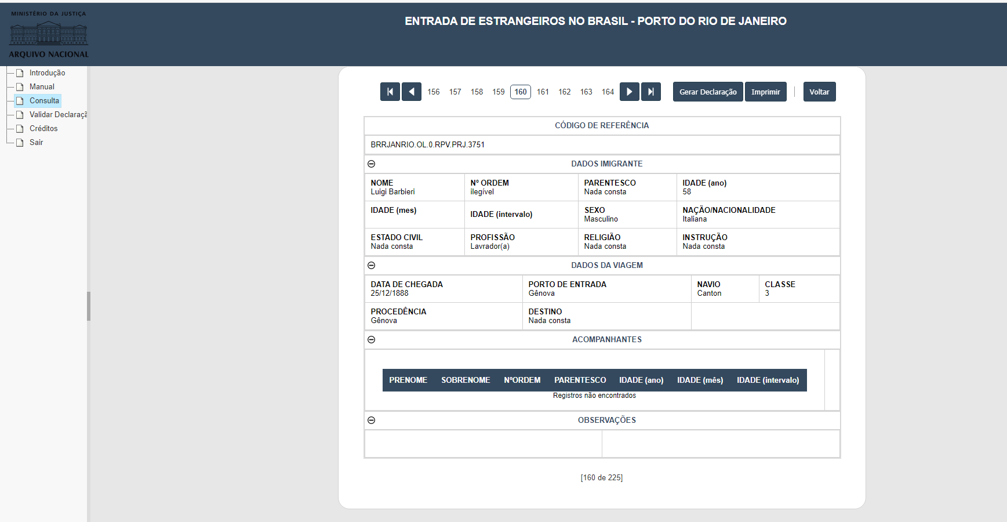Click the arrival date 25/12/1888
The image size is (1007, 522).
coord(390,293)
